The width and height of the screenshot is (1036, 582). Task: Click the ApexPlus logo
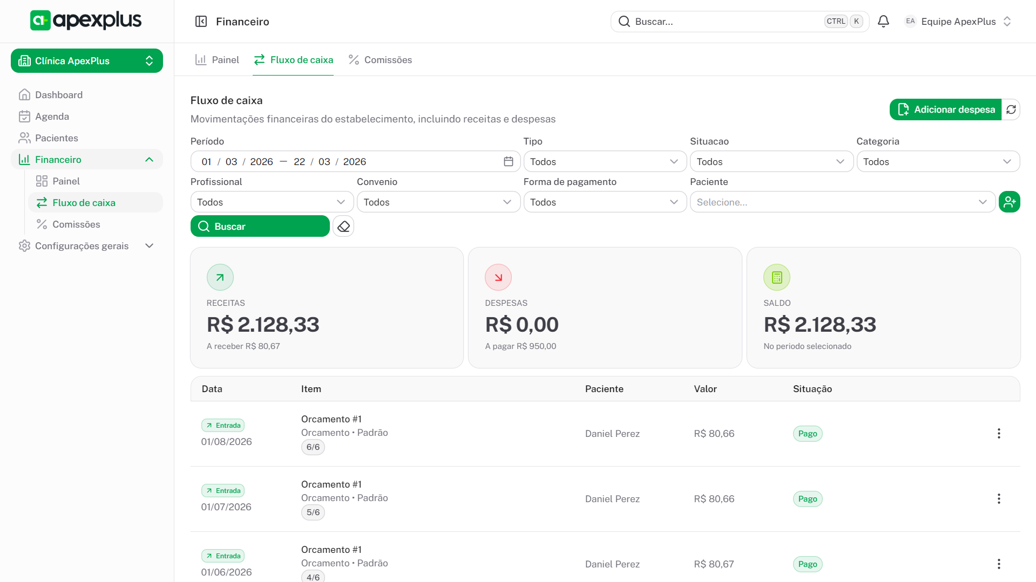(x=86, y=20)
